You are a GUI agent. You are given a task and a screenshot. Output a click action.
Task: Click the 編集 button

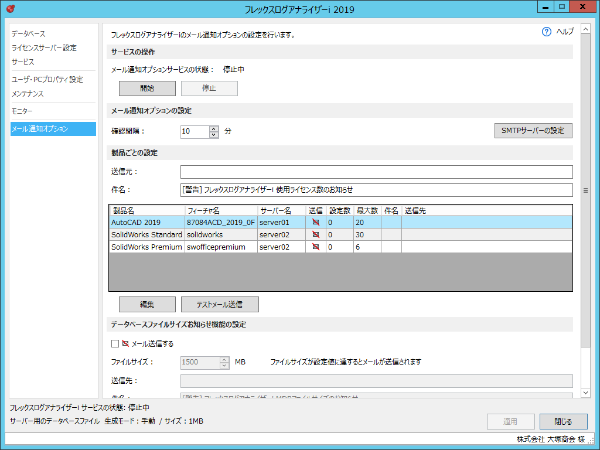tap(147, 305)
